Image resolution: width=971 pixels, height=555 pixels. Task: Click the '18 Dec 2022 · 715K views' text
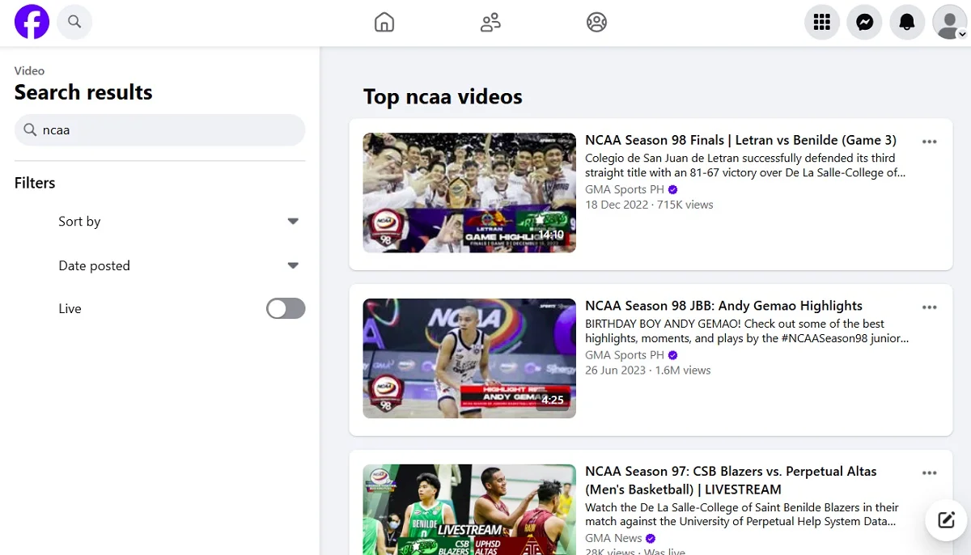[x=649, y=205]
